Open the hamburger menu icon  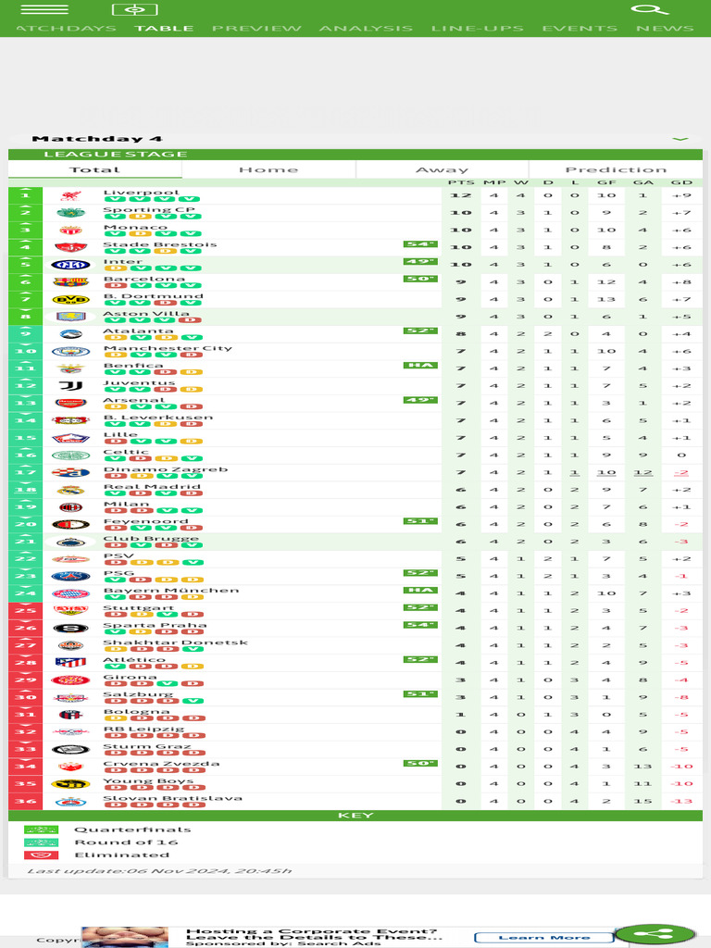click(x=44, y=9)
